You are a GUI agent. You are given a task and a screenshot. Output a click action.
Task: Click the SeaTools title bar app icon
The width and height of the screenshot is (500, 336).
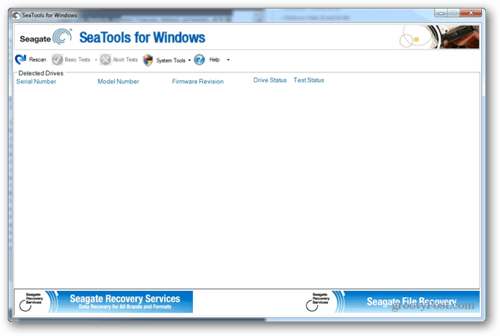click(x=16, y=15)
